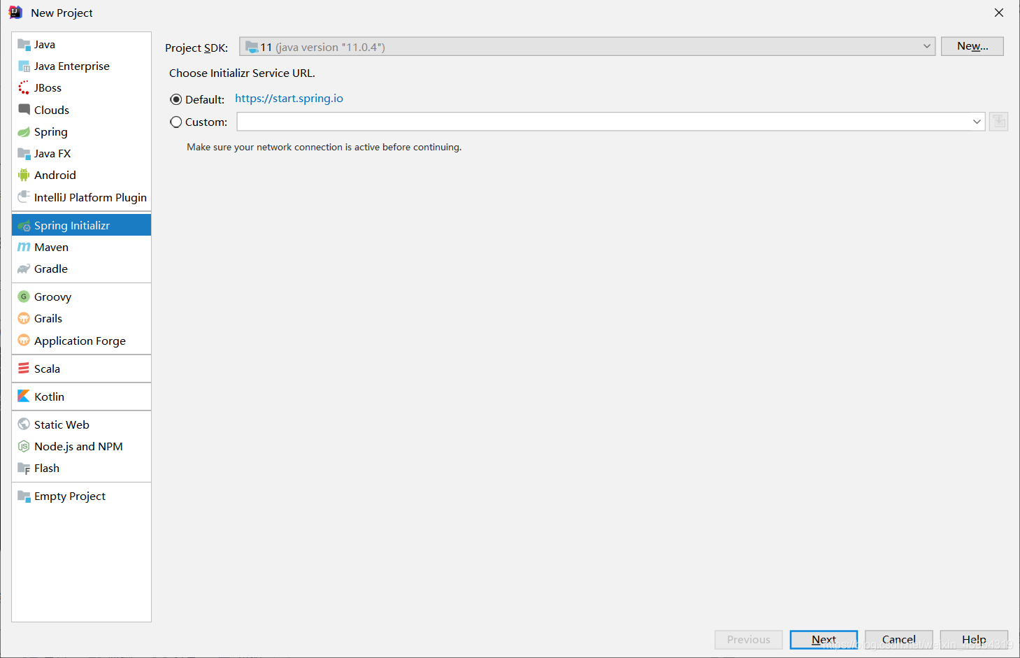This screenshot has width=1020, height=658.
Task: Select the Custom service URL radio button
Action: click(x=176, y=122)
